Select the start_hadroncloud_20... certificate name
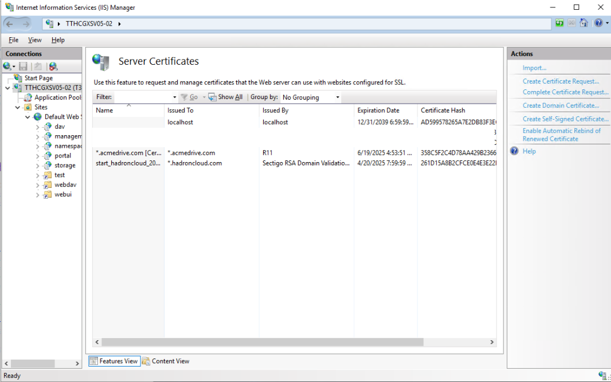 128,163
